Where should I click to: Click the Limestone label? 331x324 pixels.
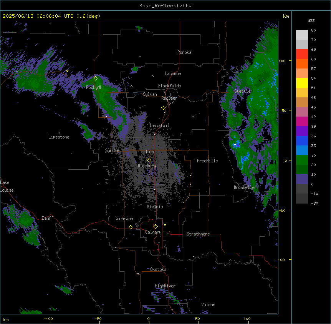tap(59, 137)
